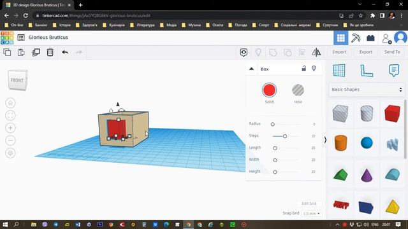The width and height of the screenshot is (408, 229).
Task: Pick the yellow Pyramid shape
Action: (x=393, y=207)
